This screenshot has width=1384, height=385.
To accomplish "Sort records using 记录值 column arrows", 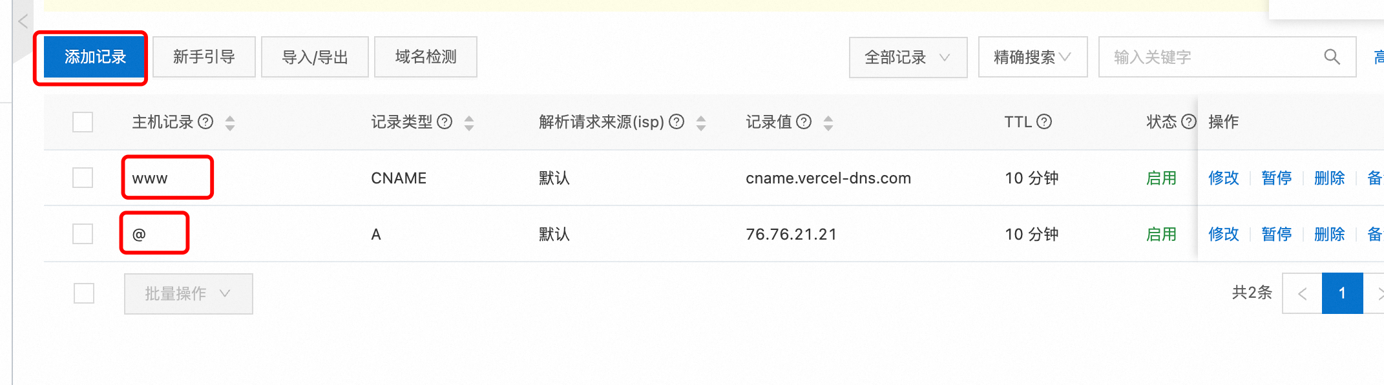I will coord(828,122).
